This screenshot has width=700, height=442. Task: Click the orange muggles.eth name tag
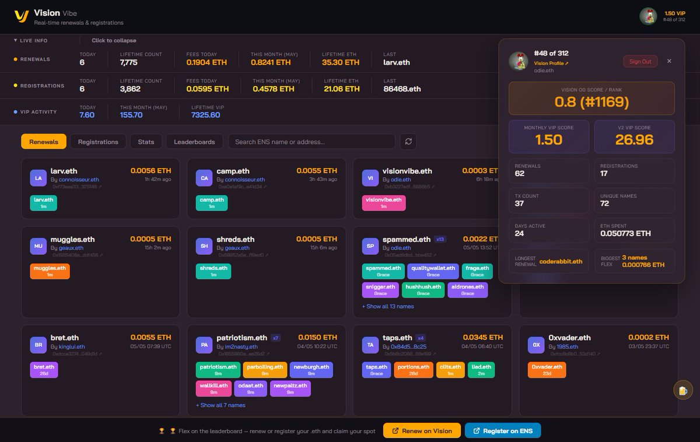point(50,271)
